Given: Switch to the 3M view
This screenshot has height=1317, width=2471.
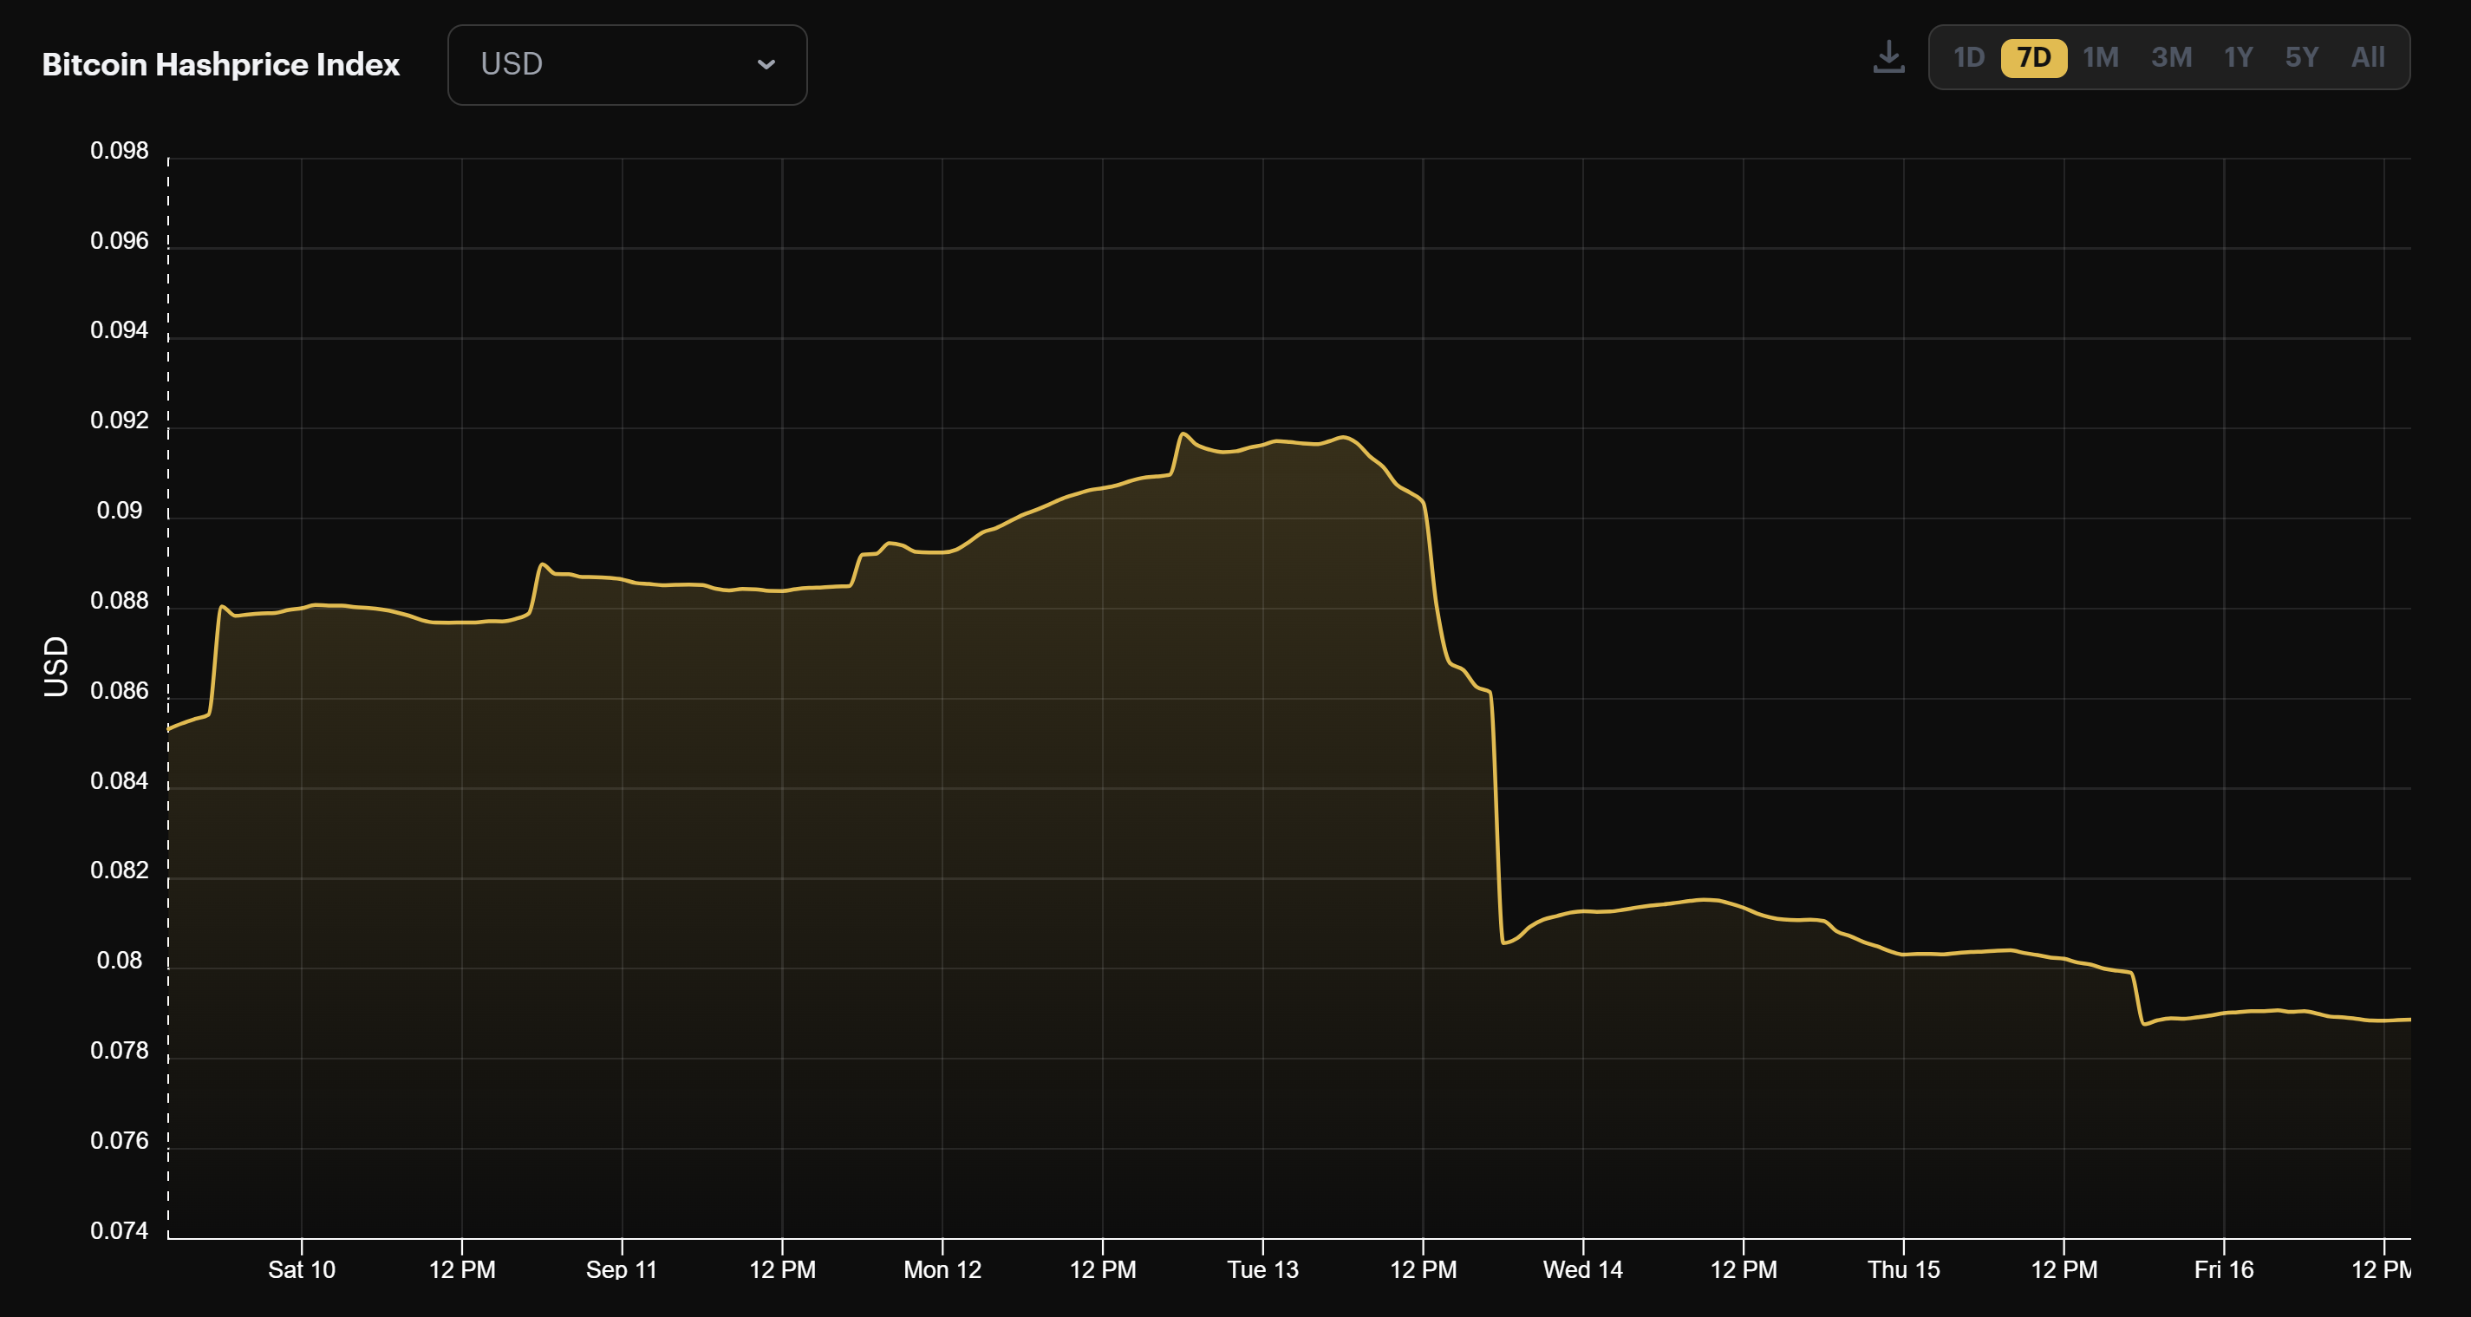Looking at the screenshot, I should point(2171,57).
